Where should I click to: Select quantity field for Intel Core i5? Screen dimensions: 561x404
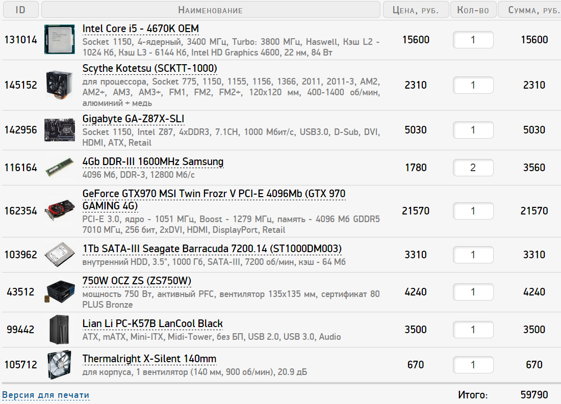pyautogui.click(x=473, y=40)
